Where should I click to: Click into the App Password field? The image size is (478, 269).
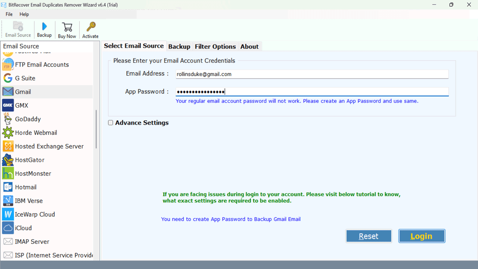coord(312,92)
